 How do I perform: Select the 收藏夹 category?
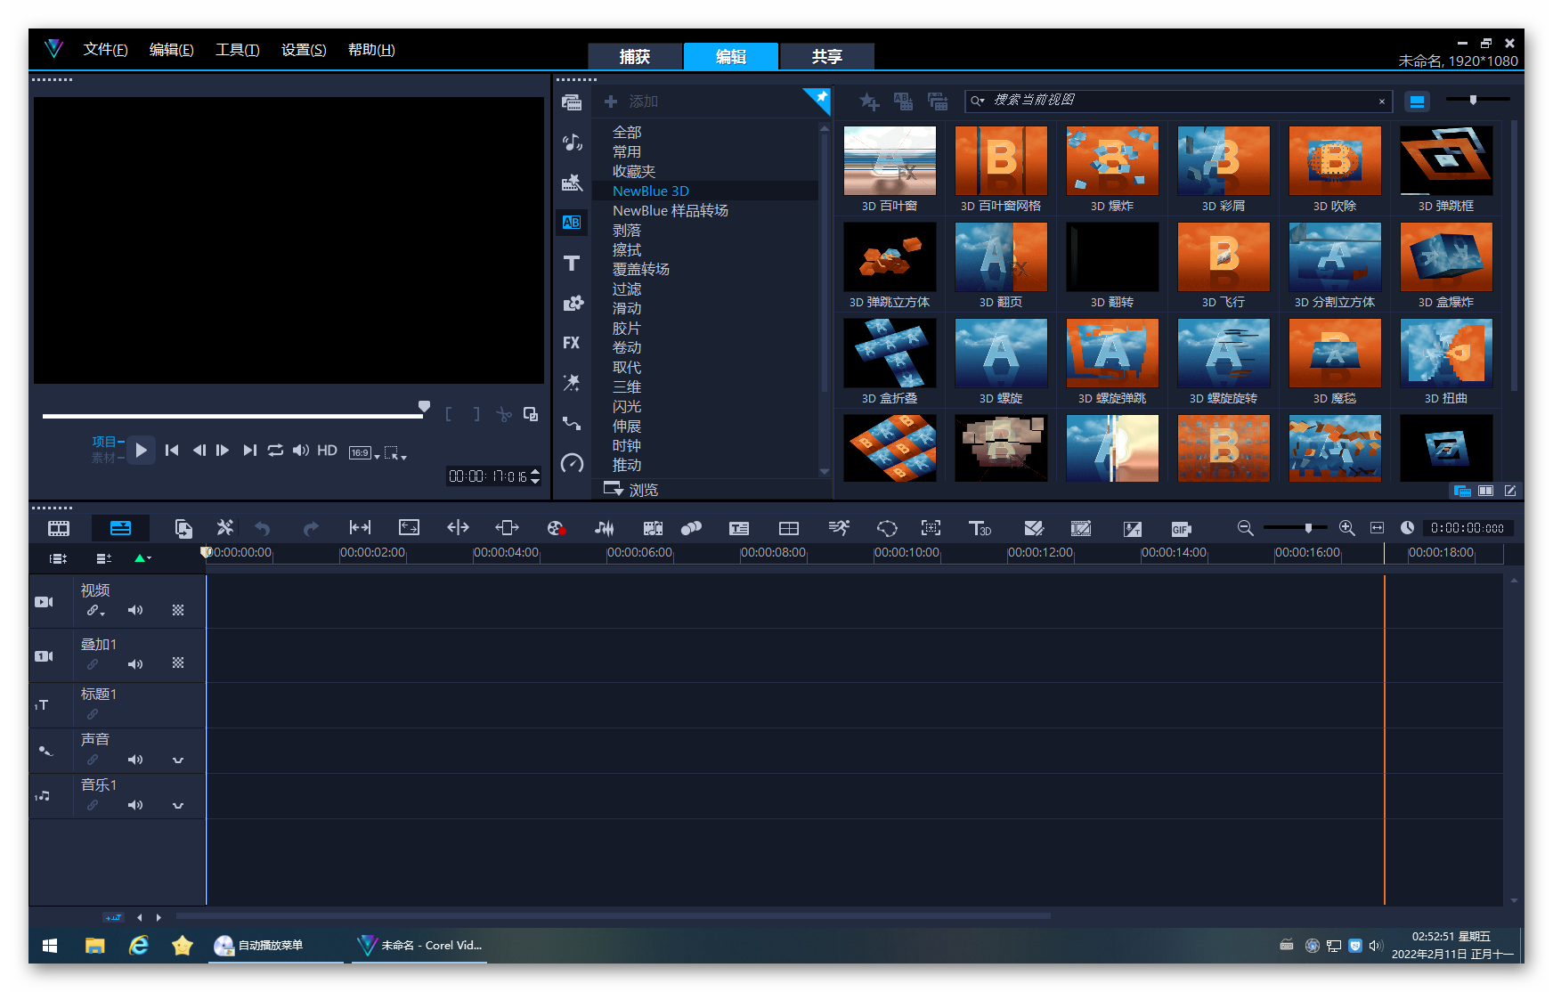pyautogui.click(x=634, y=172)
